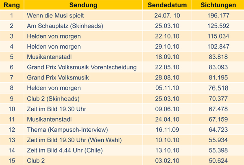Click the Sendung column header
Viewport: 244px width, 165px height.
pyautogui.click(x=83, y=5)
